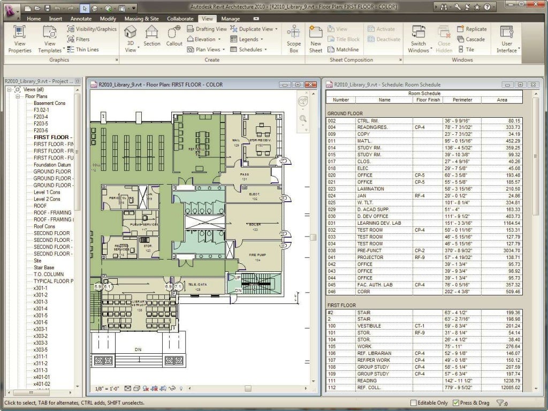
Task: Open the Plan Views dropdown
Action: pos(206,50)
